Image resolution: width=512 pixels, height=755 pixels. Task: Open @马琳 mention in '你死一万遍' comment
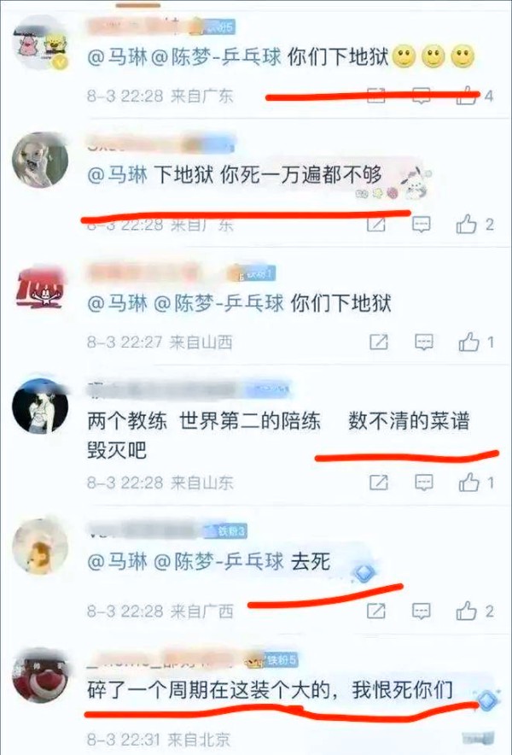pos(117,175)
